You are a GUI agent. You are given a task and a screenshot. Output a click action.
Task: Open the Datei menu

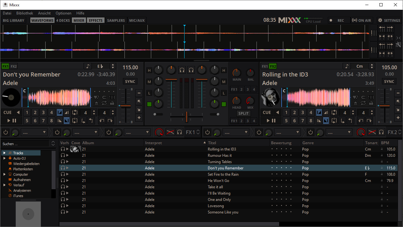pos(7,13)
